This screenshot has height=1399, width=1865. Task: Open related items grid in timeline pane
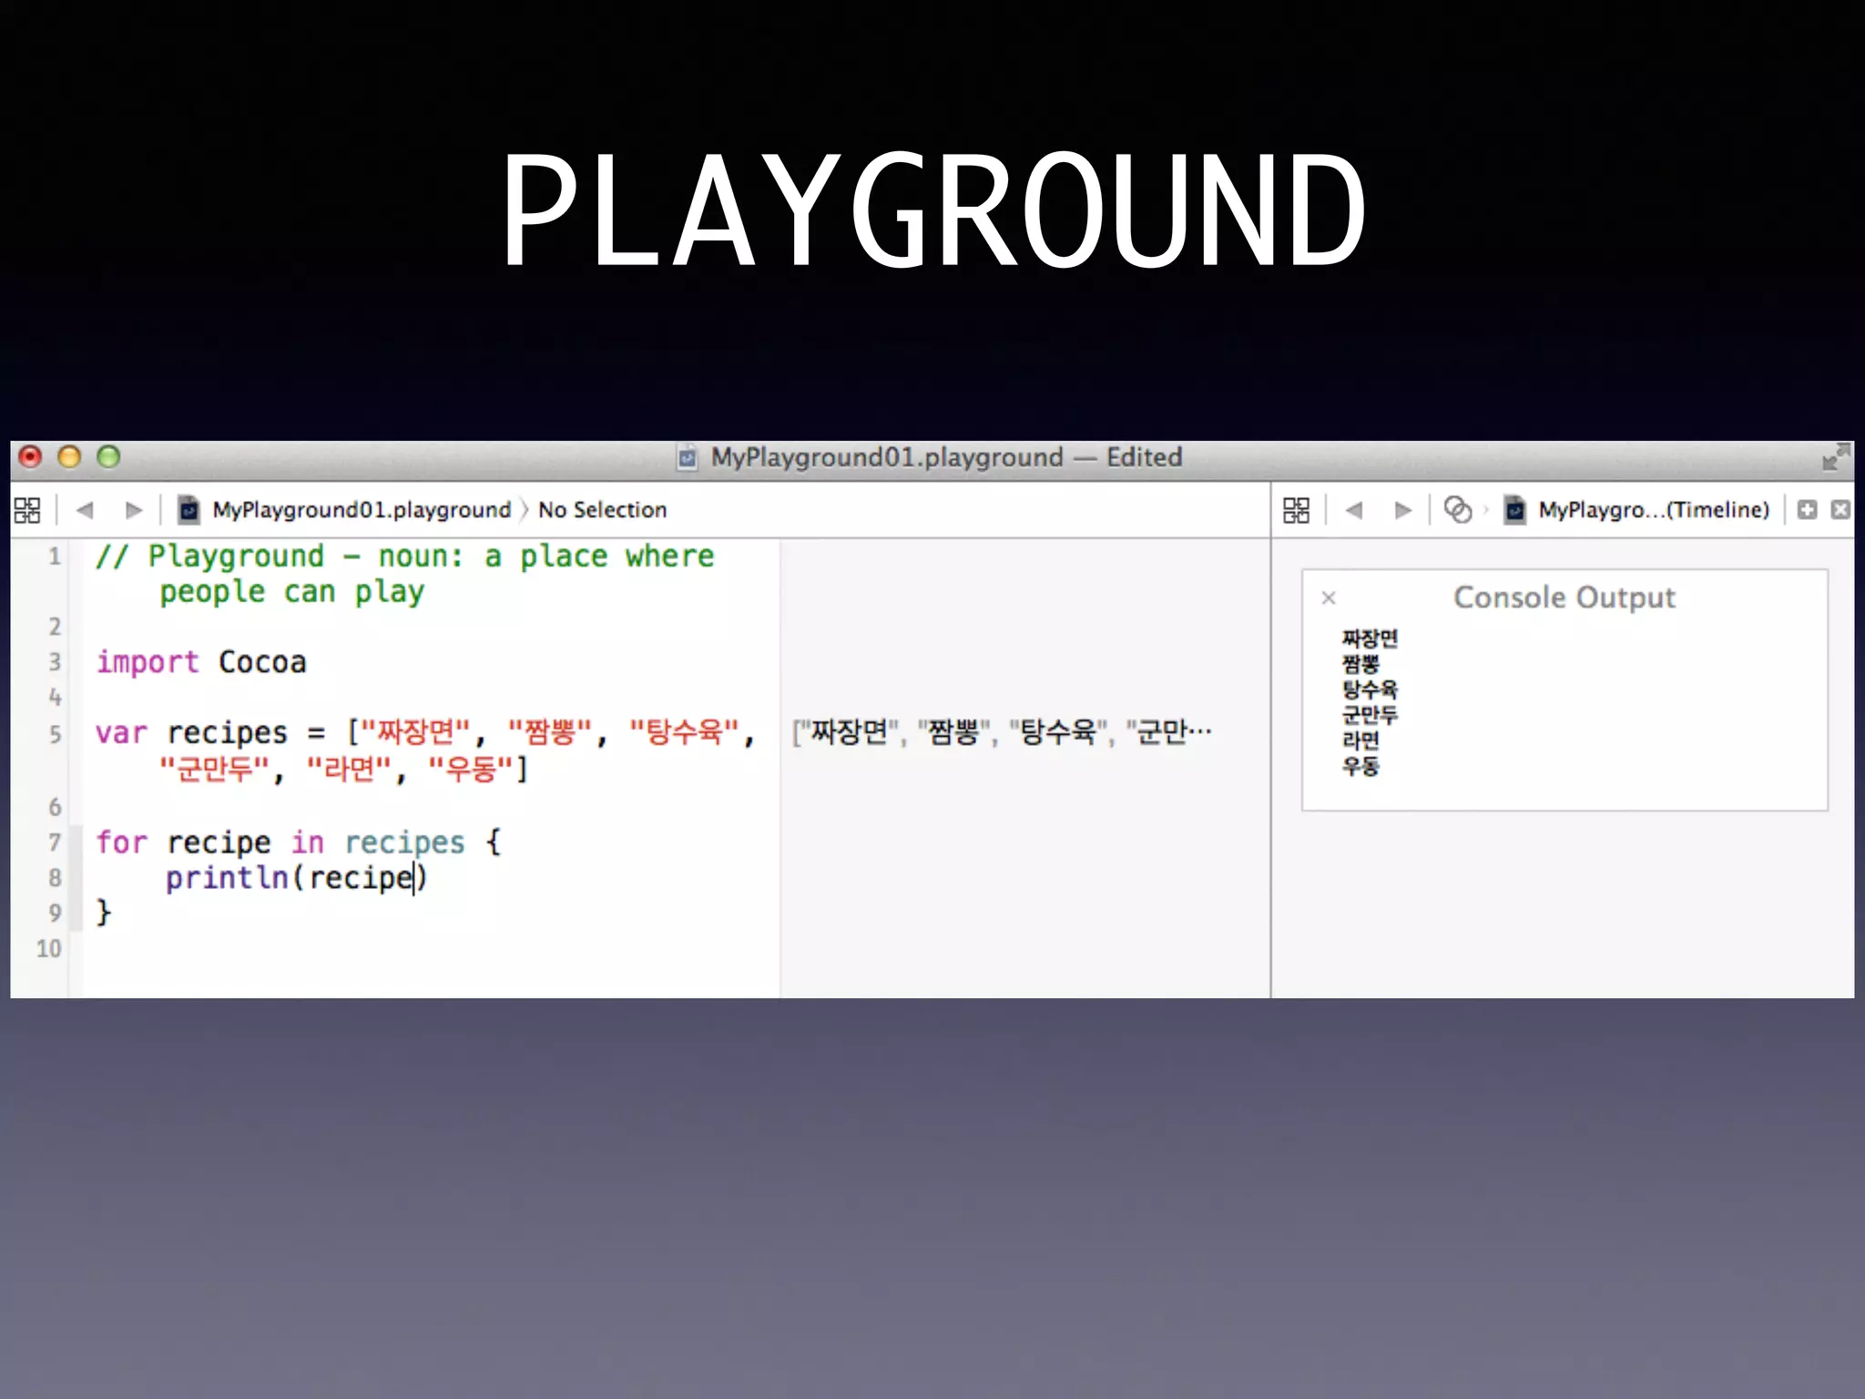coord(1296,510)
